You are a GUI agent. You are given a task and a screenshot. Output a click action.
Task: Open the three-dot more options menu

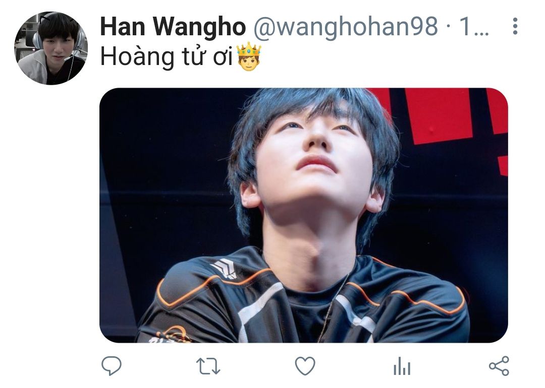tap(515, 26)
